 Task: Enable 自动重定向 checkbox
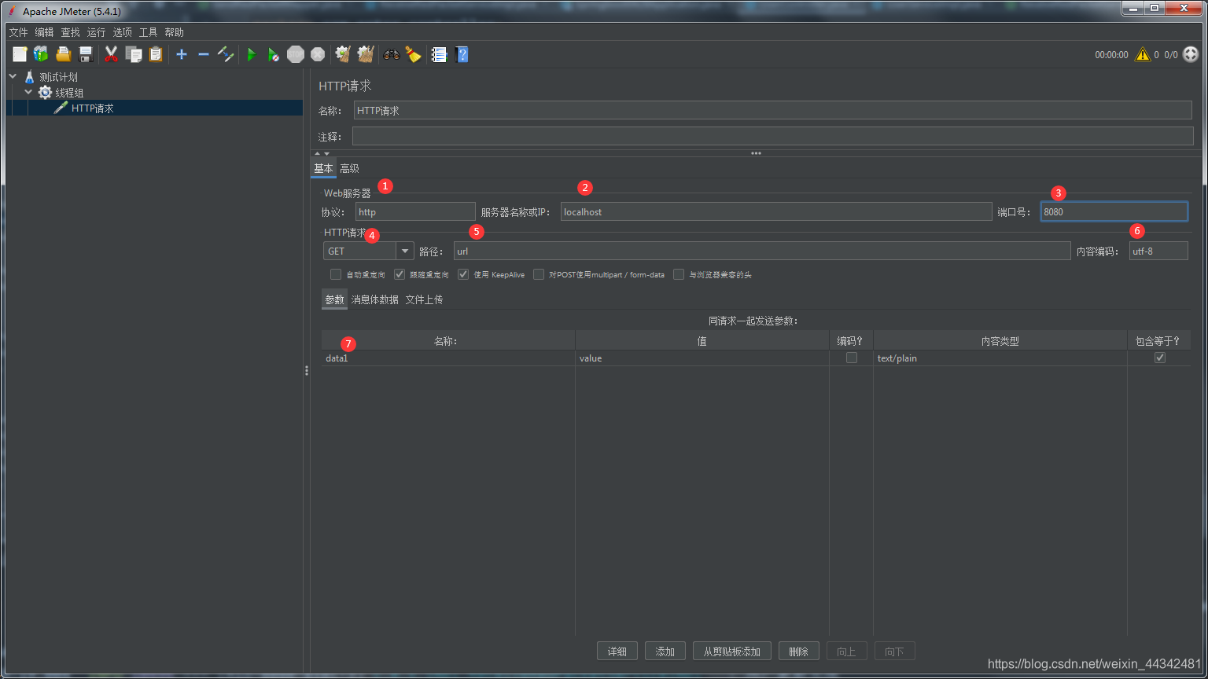coord(336,274)
